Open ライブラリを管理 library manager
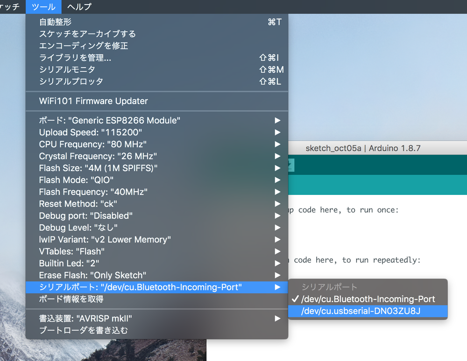 (x=75, y=58)
